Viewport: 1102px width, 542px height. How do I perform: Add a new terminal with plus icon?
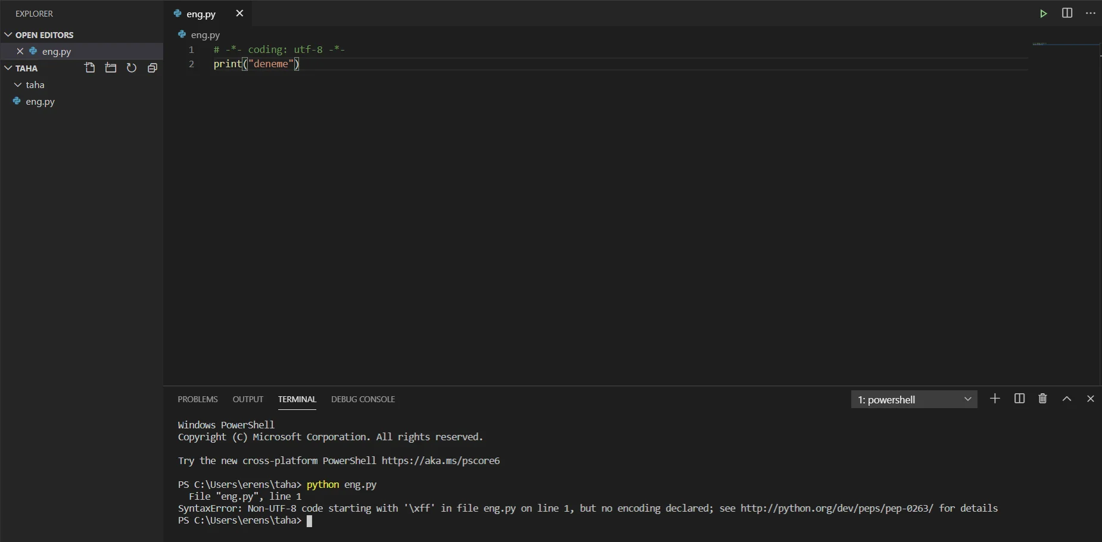(995, 399)
